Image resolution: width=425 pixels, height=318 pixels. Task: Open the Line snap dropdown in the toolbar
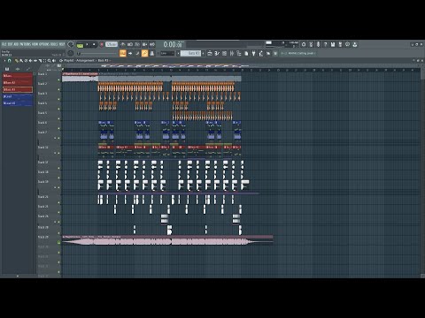167,53
